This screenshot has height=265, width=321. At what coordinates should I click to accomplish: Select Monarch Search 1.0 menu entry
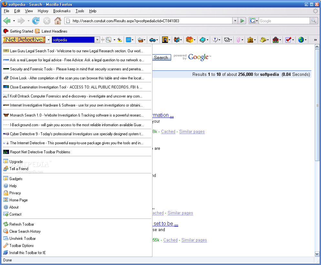tap(77, 115)
